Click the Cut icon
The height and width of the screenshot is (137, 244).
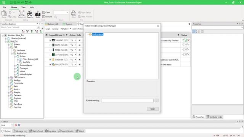click(10, 12)
